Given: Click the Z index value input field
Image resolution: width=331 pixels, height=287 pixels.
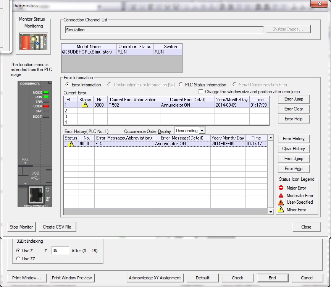Looking at the screenshot, I should (60, 251).
